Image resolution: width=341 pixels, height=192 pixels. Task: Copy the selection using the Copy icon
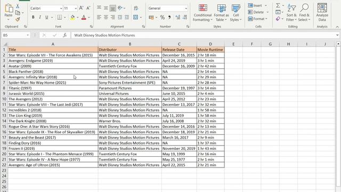(x=18, y=13)
